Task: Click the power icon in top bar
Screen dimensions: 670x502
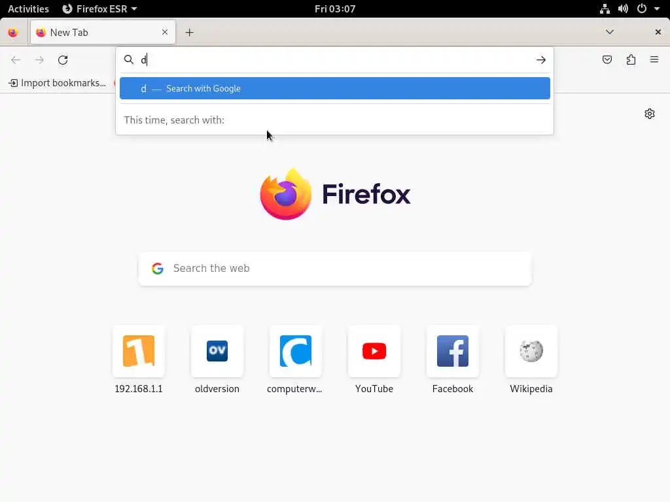Action: (642, 8)
